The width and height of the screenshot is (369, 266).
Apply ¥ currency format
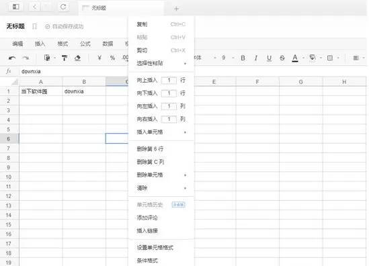[x=99, y=58]
